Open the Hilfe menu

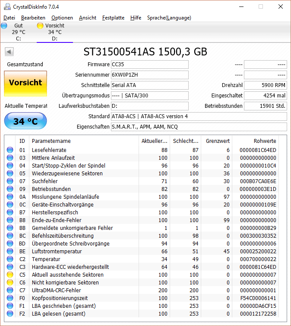[136, 18]
